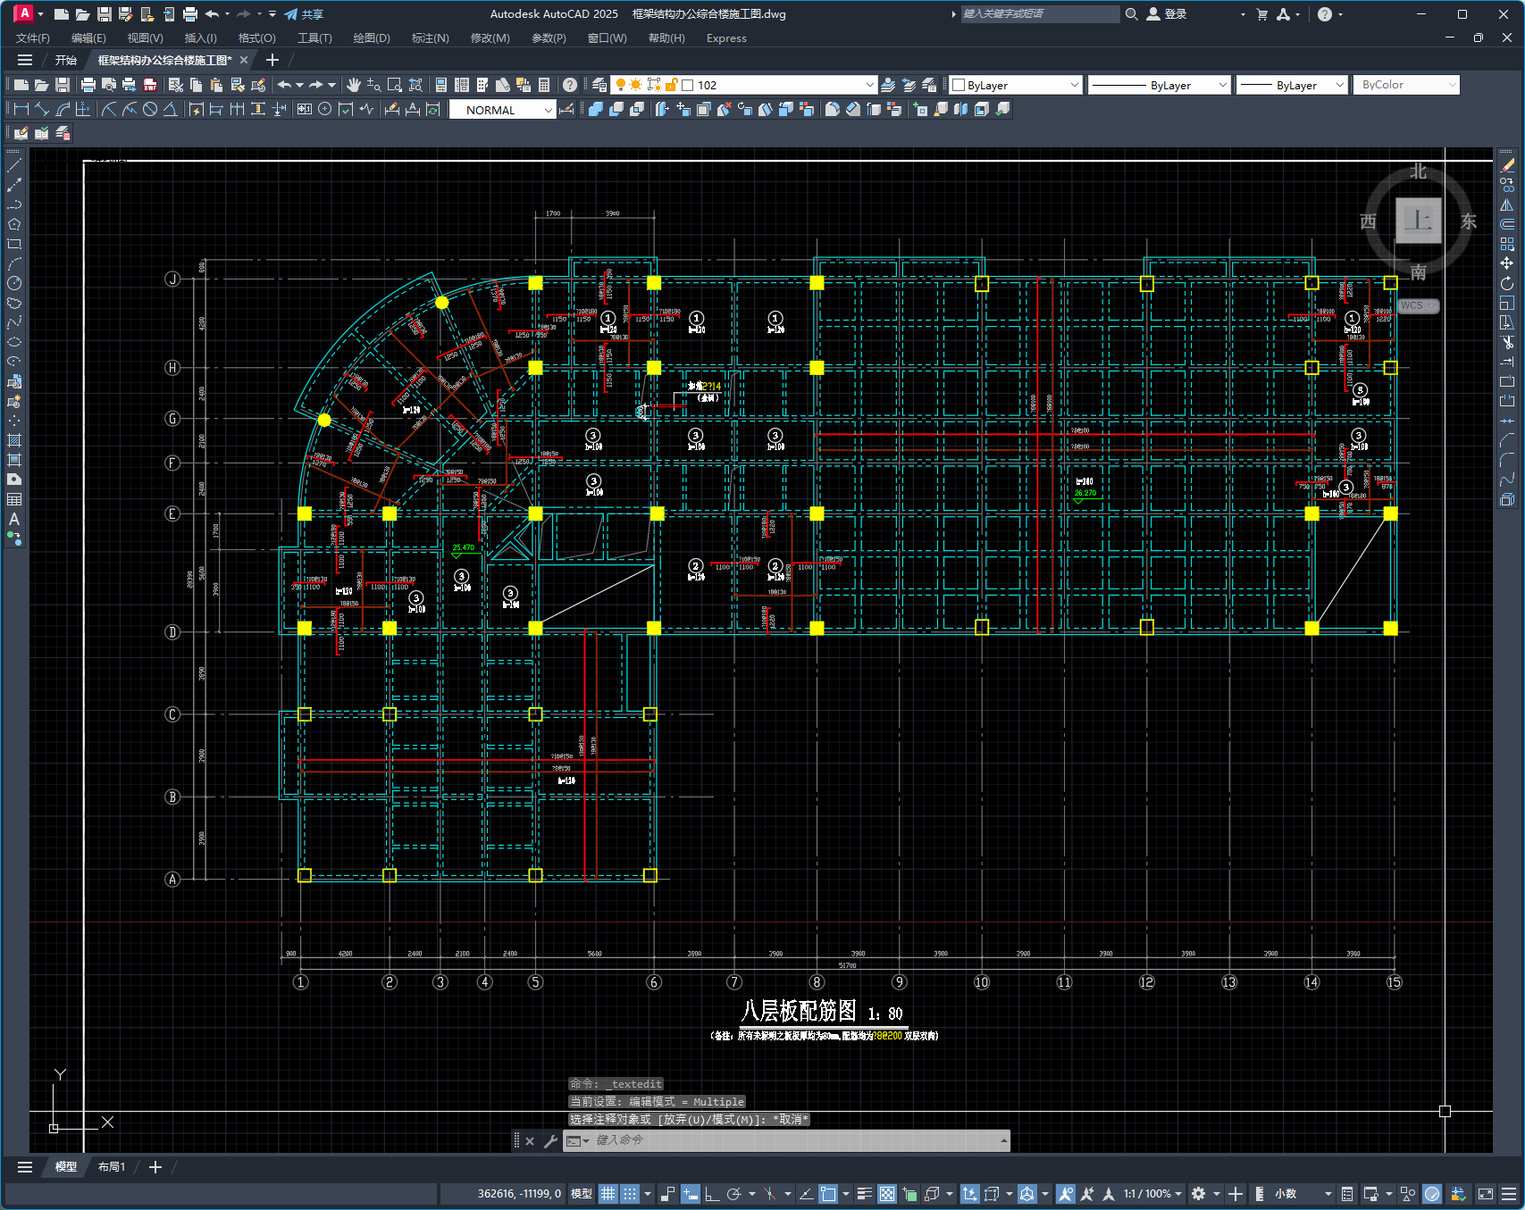The image size is (1525, 1210).
Task: Select the Move tool in modify toolbar
Action: [1507, 263]
